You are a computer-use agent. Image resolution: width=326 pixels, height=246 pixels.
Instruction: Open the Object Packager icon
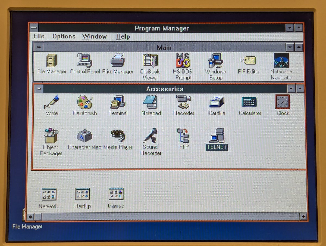[x=51, y=136]
